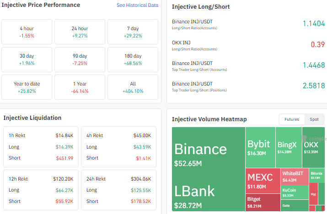Click the 24h Short value $178.52K
Viewport: 327px width, 214px height.
[141, 202]
